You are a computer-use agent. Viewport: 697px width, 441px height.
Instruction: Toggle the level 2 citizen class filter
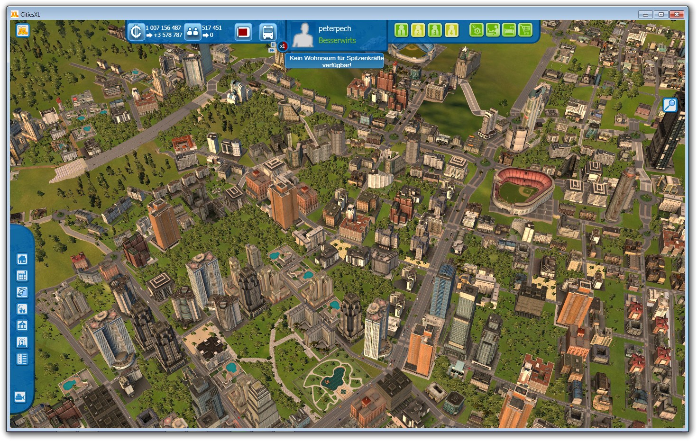[418, 30]
